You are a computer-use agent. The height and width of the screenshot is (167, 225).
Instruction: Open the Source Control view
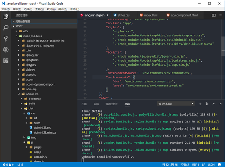point(6,39)
